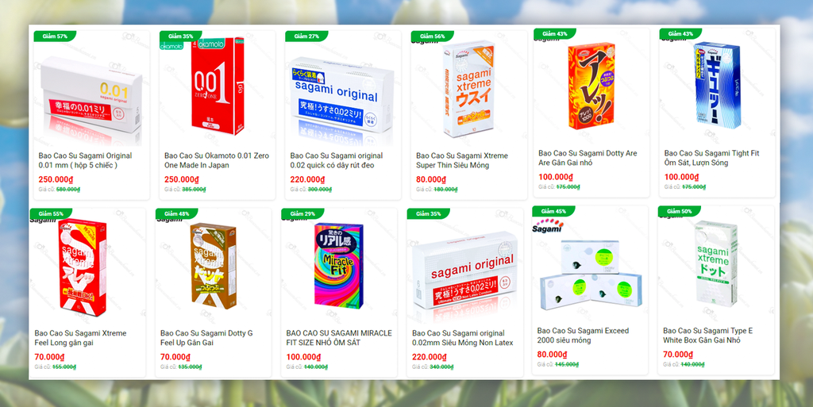Image resolution: width=813 pixels, height=407 pixels.
Task: Click the 80.000₫ price of Sagami Xtreme Super Thin
Action: (x=431, y=179)
